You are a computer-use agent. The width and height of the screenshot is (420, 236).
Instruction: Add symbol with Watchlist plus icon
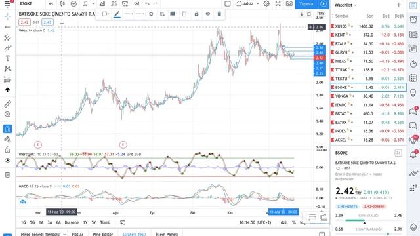pyautogui.click(x=398, y=5)
